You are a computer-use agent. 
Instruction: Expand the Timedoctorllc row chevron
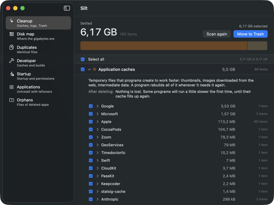[97, 153]
